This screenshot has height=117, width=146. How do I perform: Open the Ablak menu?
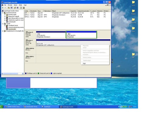click(x=20, y=5)
